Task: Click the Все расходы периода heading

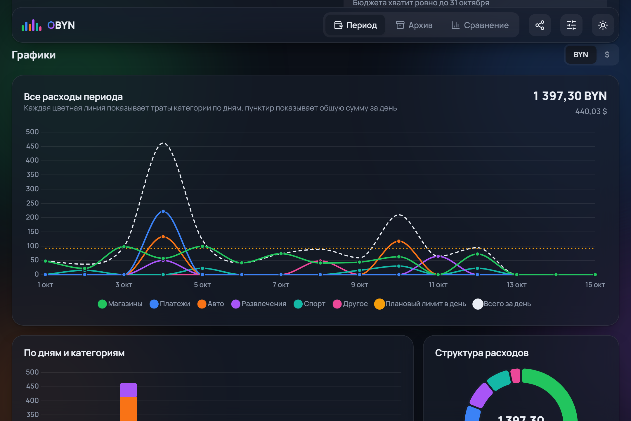Action: 73,97
